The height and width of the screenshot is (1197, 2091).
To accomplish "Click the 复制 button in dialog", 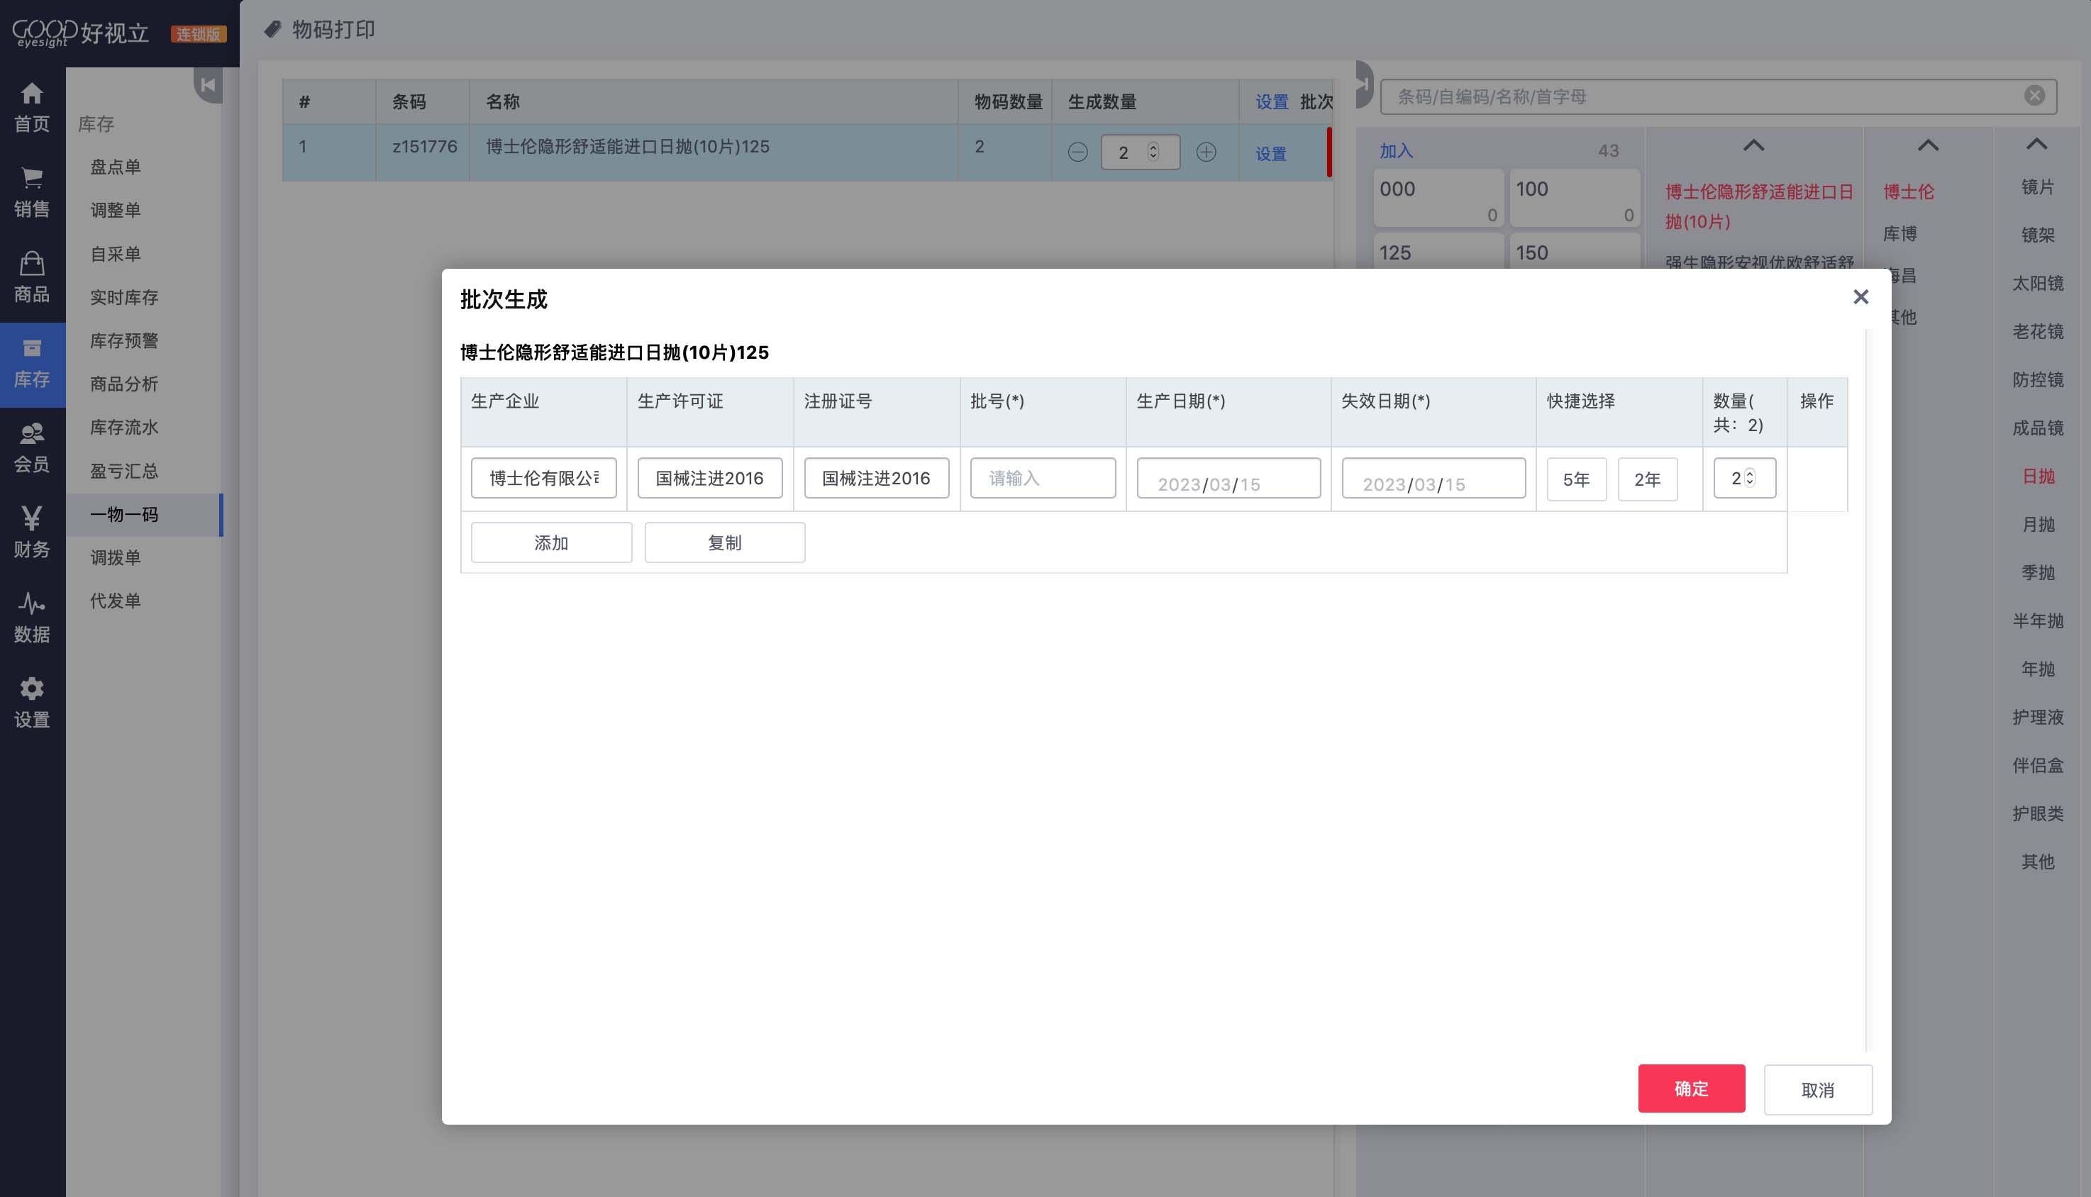I will [724, 542].
